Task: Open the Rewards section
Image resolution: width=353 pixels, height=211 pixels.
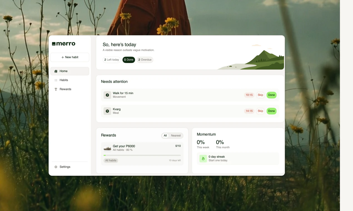Action: (x=65, y=89)
